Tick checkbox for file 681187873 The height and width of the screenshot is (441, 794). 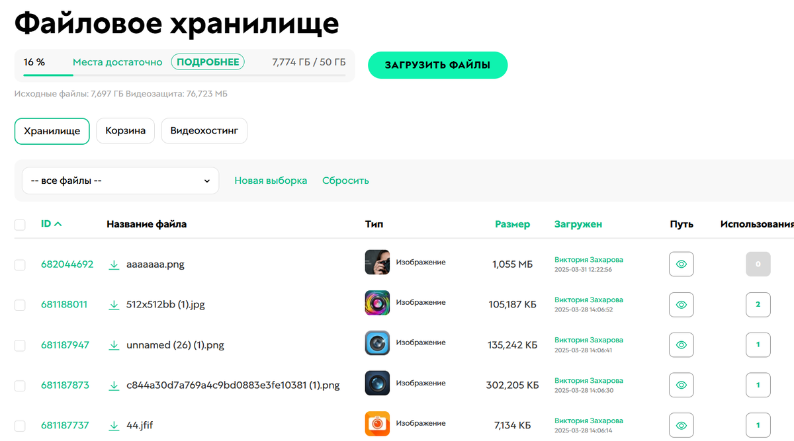tap(20, 386)
